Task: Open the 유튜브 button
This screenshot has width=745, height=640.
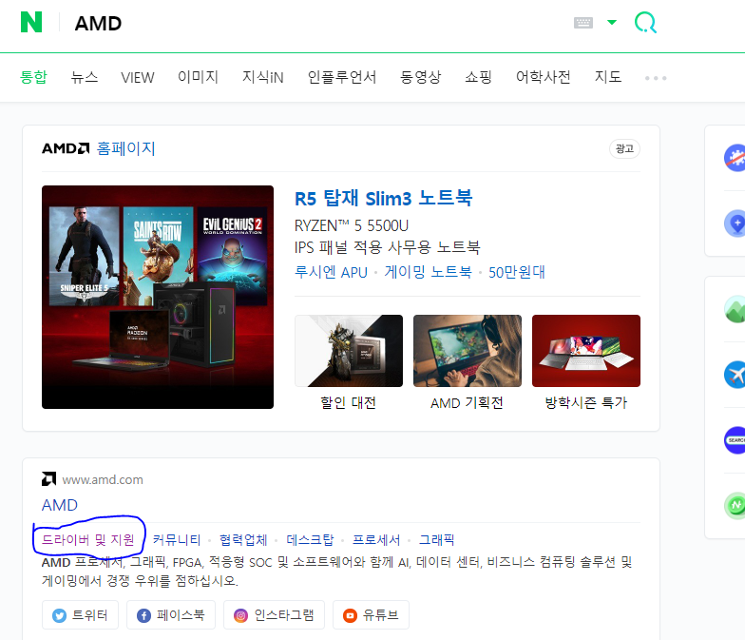Action: [x=371, y=614]
